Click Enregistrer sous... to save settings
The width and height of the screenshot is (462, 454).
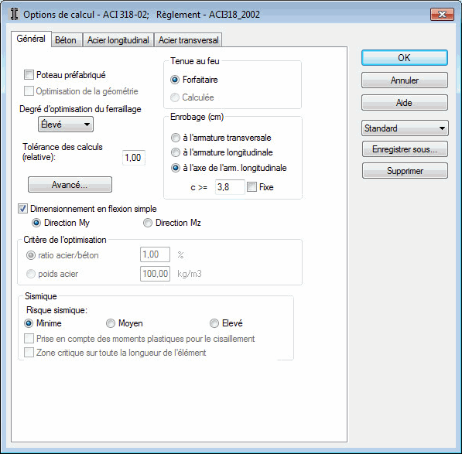click(x=405, y=149)
